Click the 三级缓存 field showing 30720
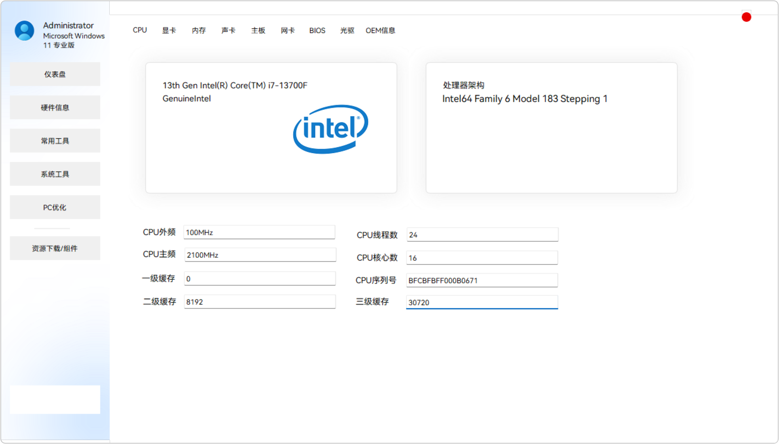 click(482, 302)
